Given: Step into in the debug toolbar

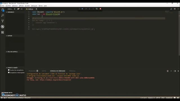Looking at the screenshot, I should pos(89,9).
